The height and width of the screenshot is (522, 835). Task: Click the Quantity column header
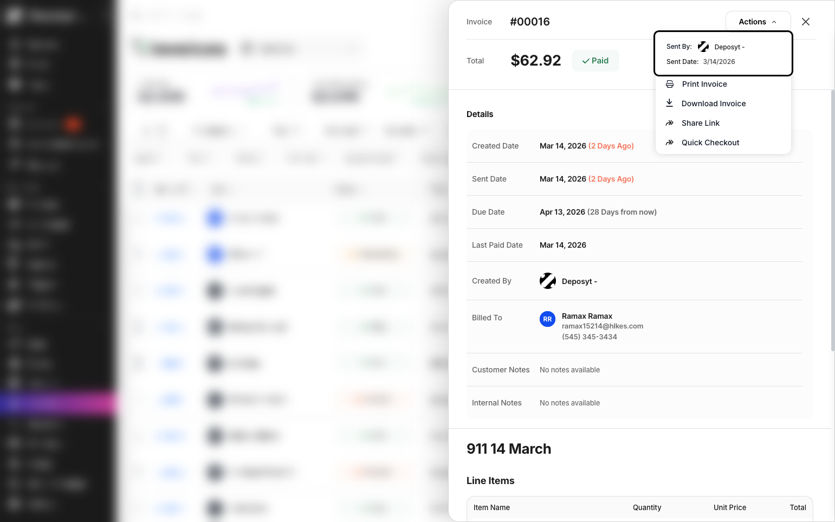[647, 507]
